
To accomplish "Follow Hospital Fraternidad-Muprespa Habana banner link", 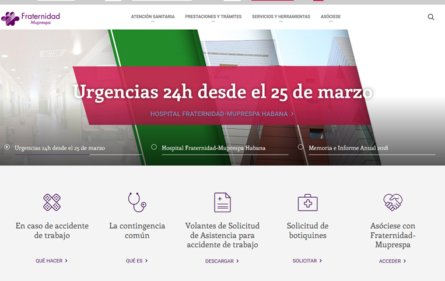I will click(222, 114).
